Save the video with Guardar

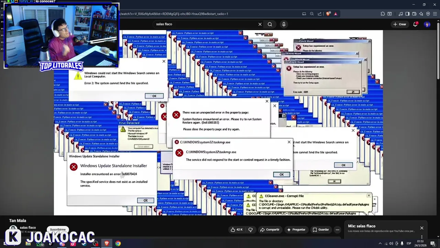321,229
